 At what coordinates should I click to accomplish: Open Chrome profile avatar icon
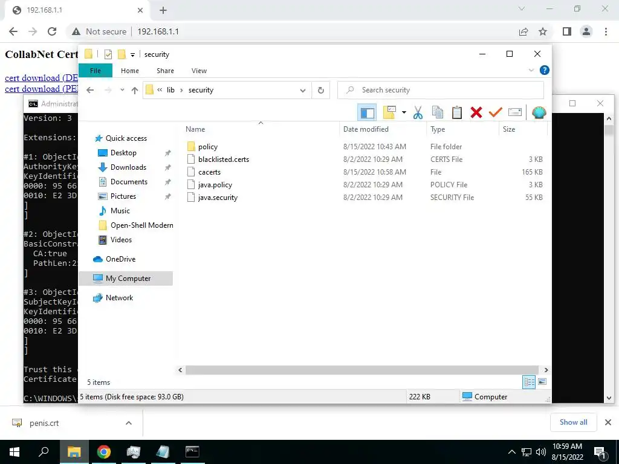pos(586,31)
